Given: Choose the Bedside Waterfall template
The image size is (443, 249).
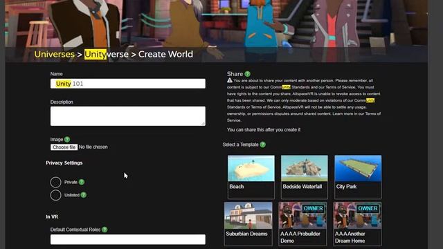Looking at the screenshot, I should (x=305, y=177).
